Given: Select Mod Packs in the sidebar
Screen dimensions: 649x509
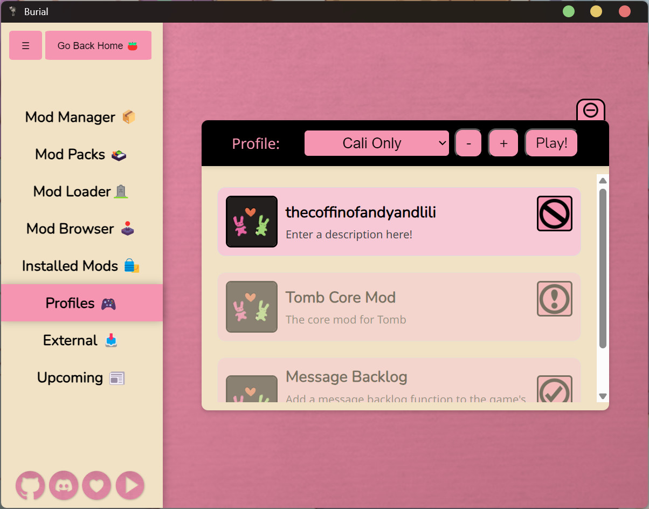Looking at the screenshot, I should click(x=80, y=154).
